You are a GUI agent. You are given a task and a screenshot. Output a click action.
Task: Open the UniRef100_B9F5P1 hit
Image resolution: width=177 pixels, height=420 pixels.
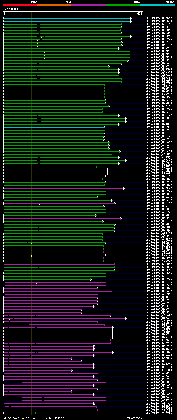159,167
